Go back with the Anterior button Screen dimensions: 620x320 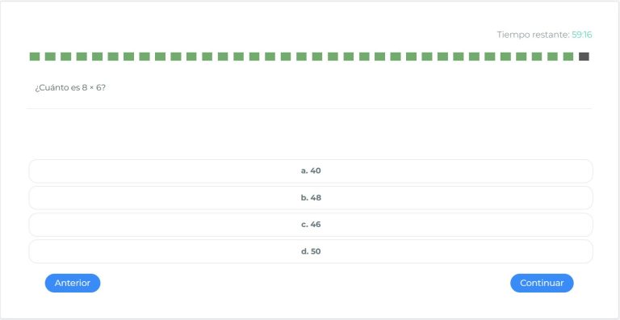click(x=73, y=283)
